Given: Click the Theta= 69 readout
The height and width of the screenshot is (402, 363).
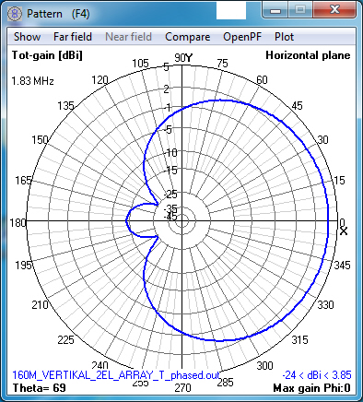Looking at the screenshot, I should (40, 388).
